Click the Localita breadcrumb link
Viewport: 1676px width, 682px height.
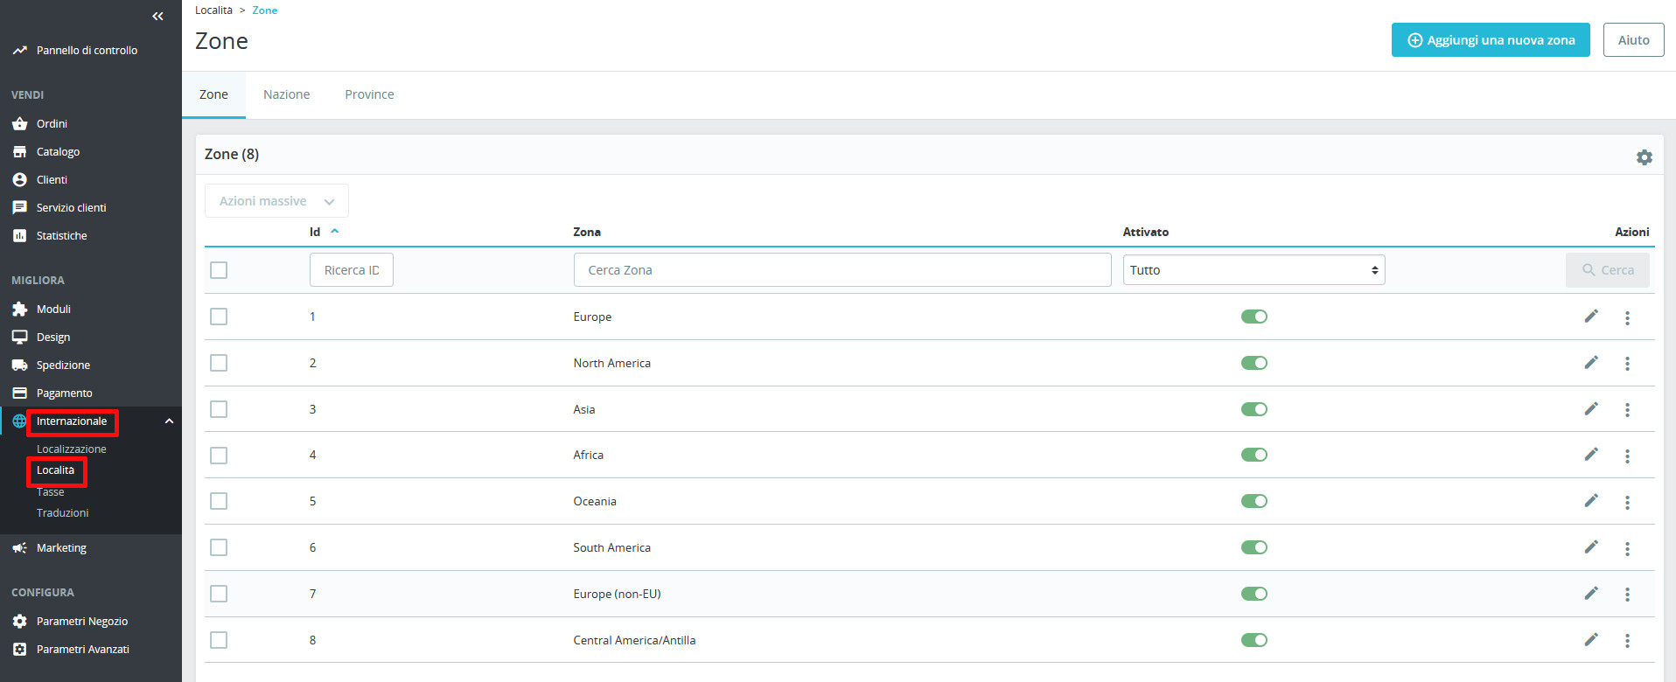click(x=213, y=10)
